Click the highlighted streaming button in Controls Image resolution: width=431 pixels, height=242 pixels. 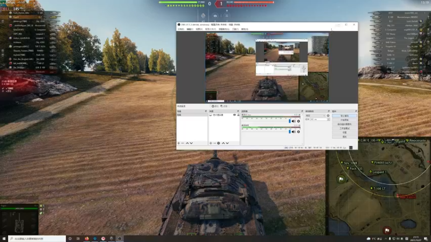344,116
